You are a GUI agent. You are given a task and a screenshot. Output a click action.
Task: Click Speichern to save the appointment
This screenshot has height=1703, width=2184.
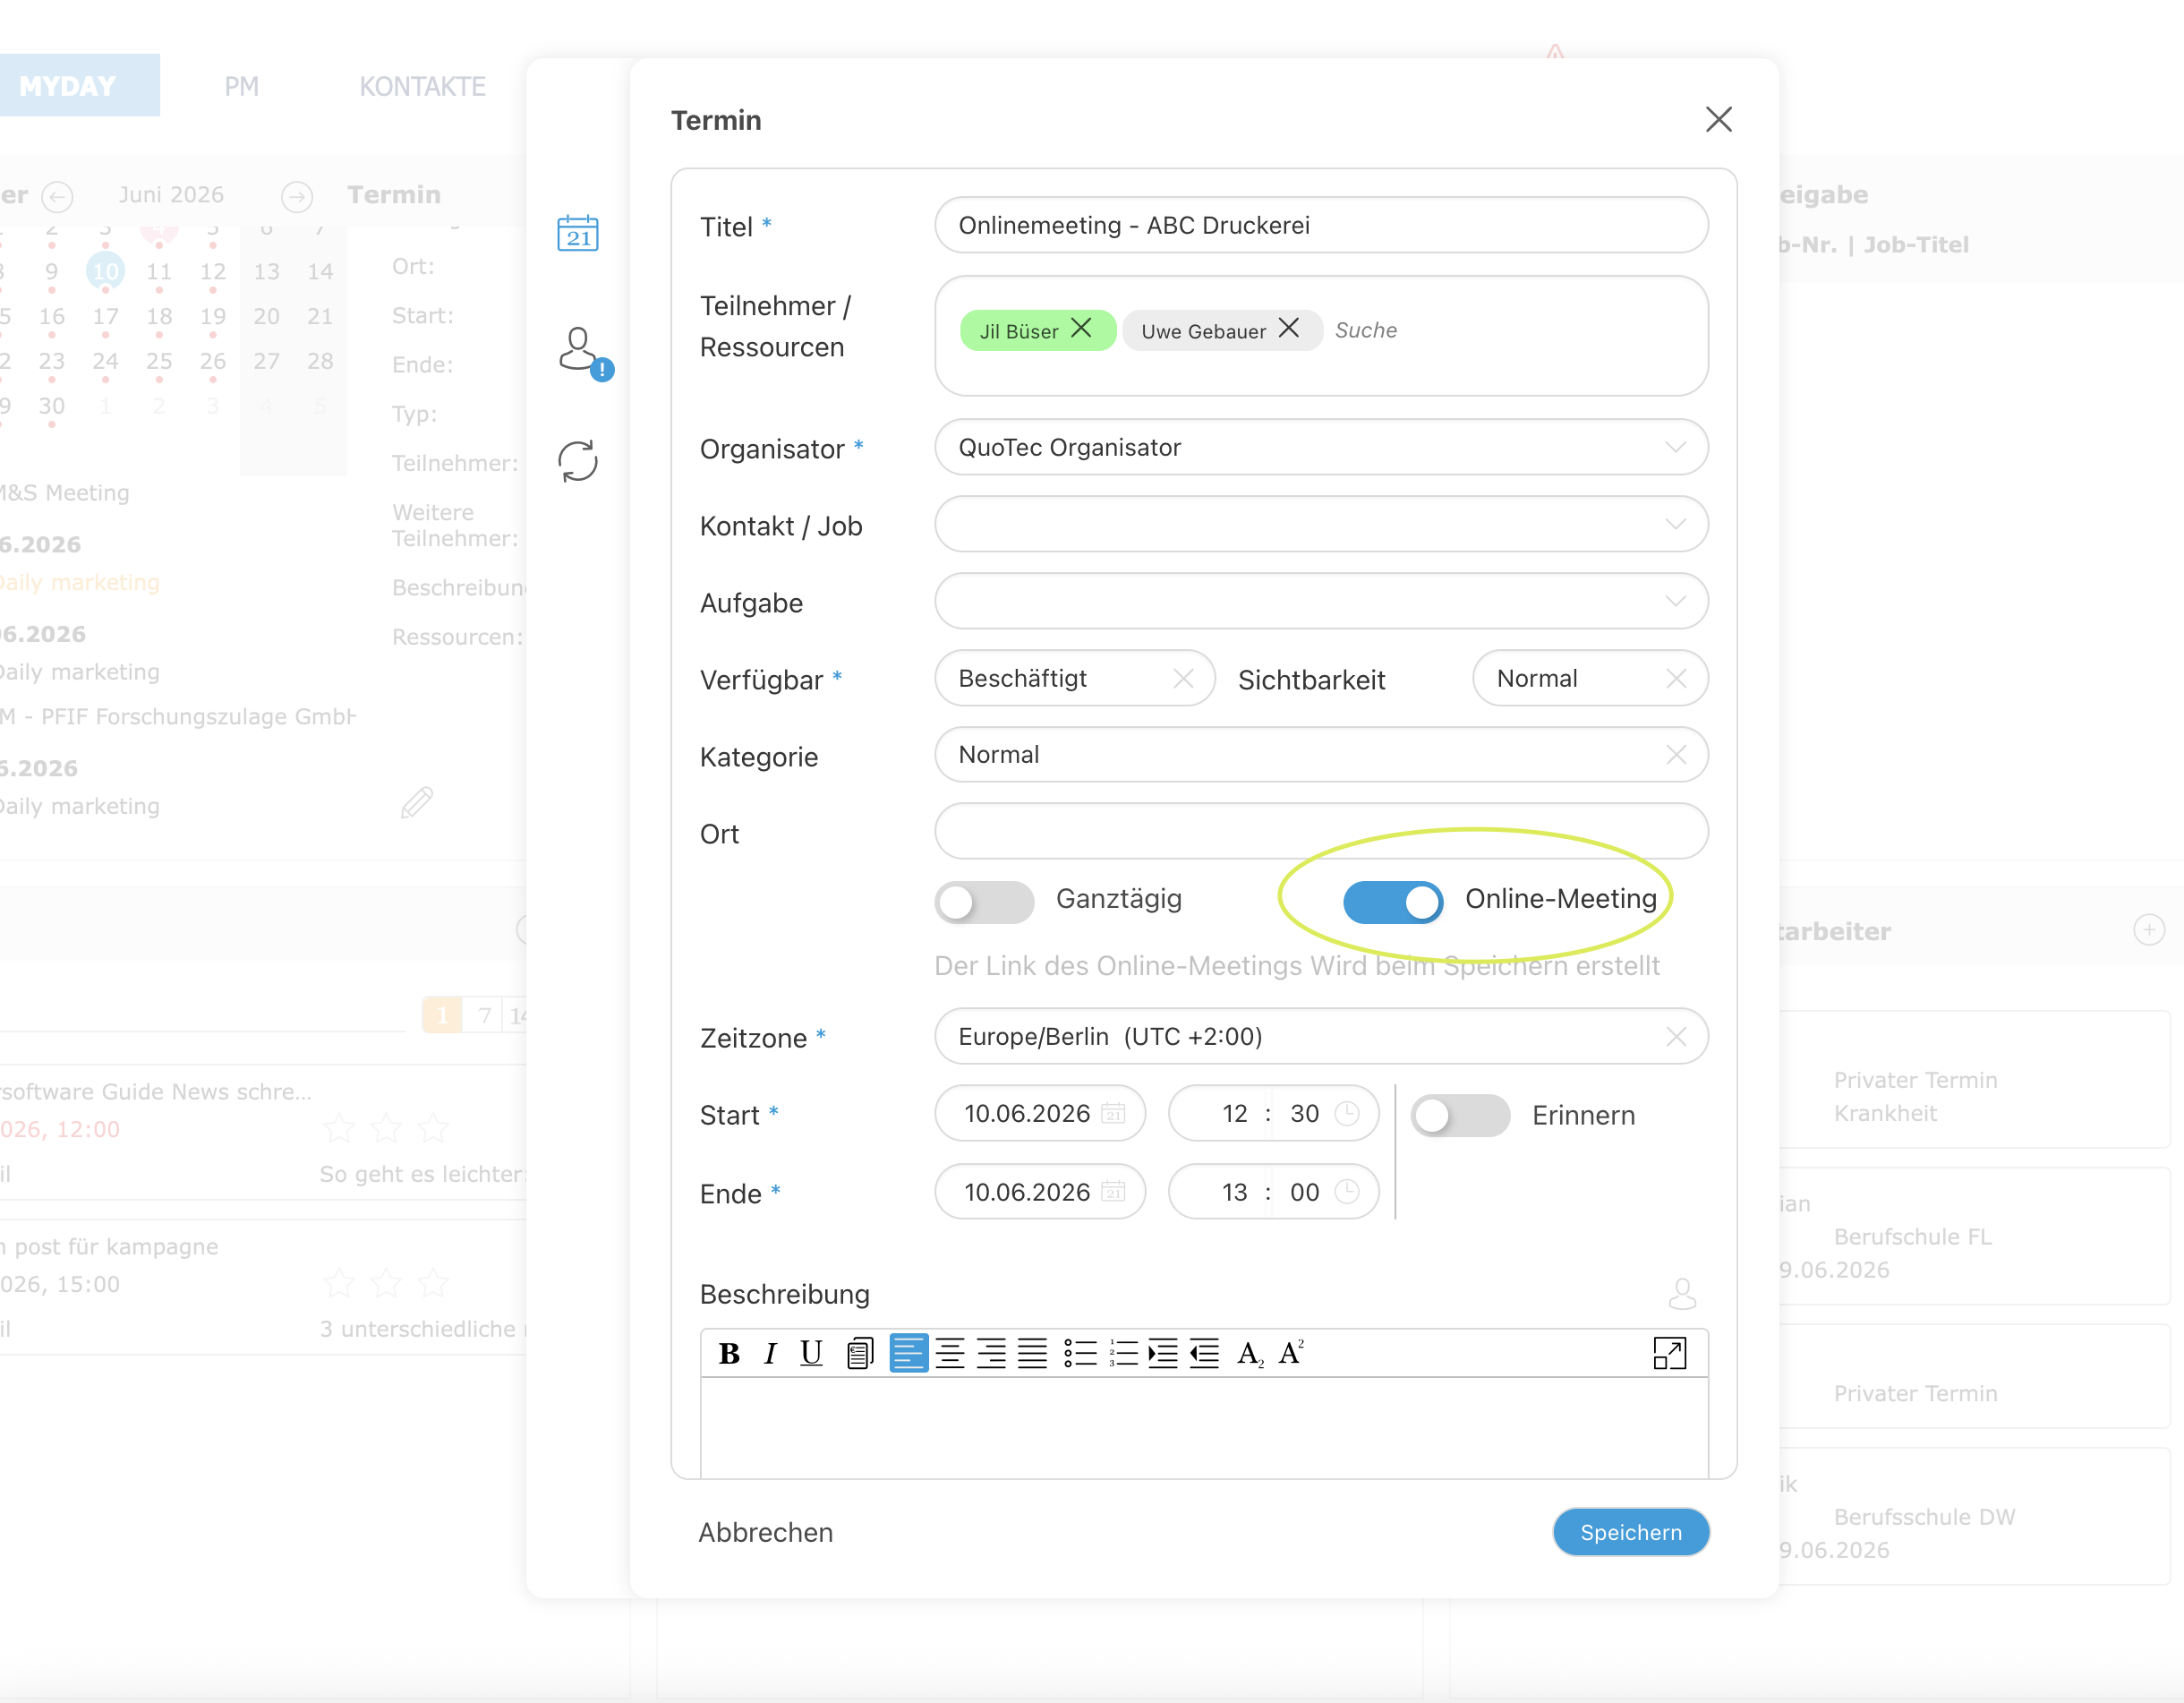(x=1631, y=1532)
